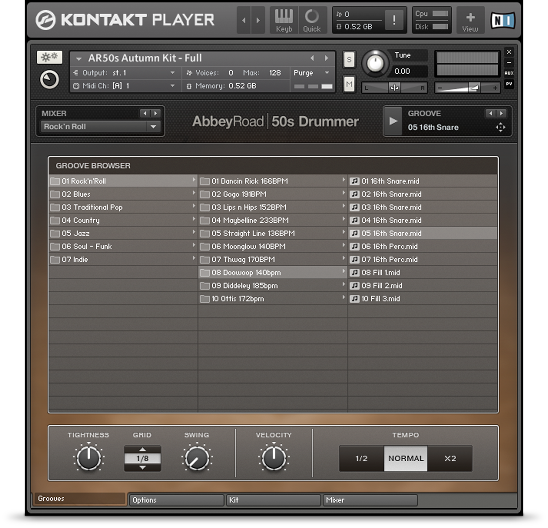548x528 pixels.
Task: Toggle the PV button
Action: 509,84
